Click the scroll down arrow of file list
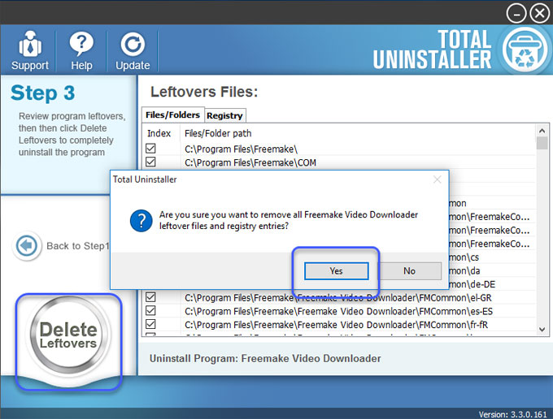The height and width of the screenshot is (419, 553). (x=542, y=330)
